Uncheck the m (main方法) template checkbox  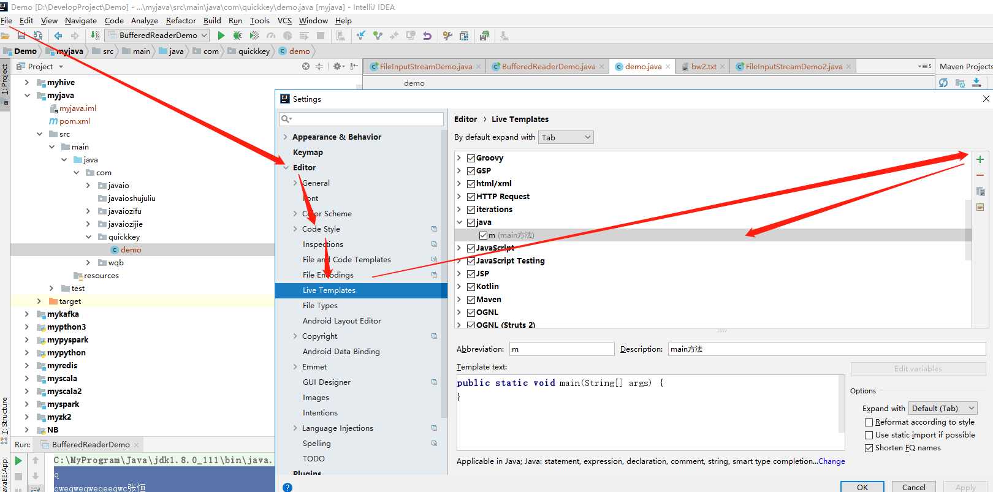click(x=483, y=235)
